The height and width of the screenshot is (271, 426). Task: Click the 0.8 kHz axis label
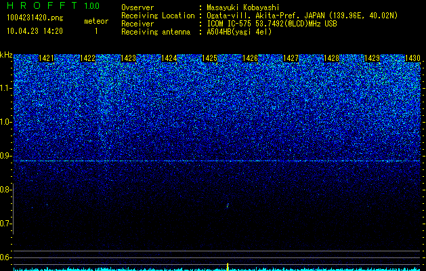(6, 190)
